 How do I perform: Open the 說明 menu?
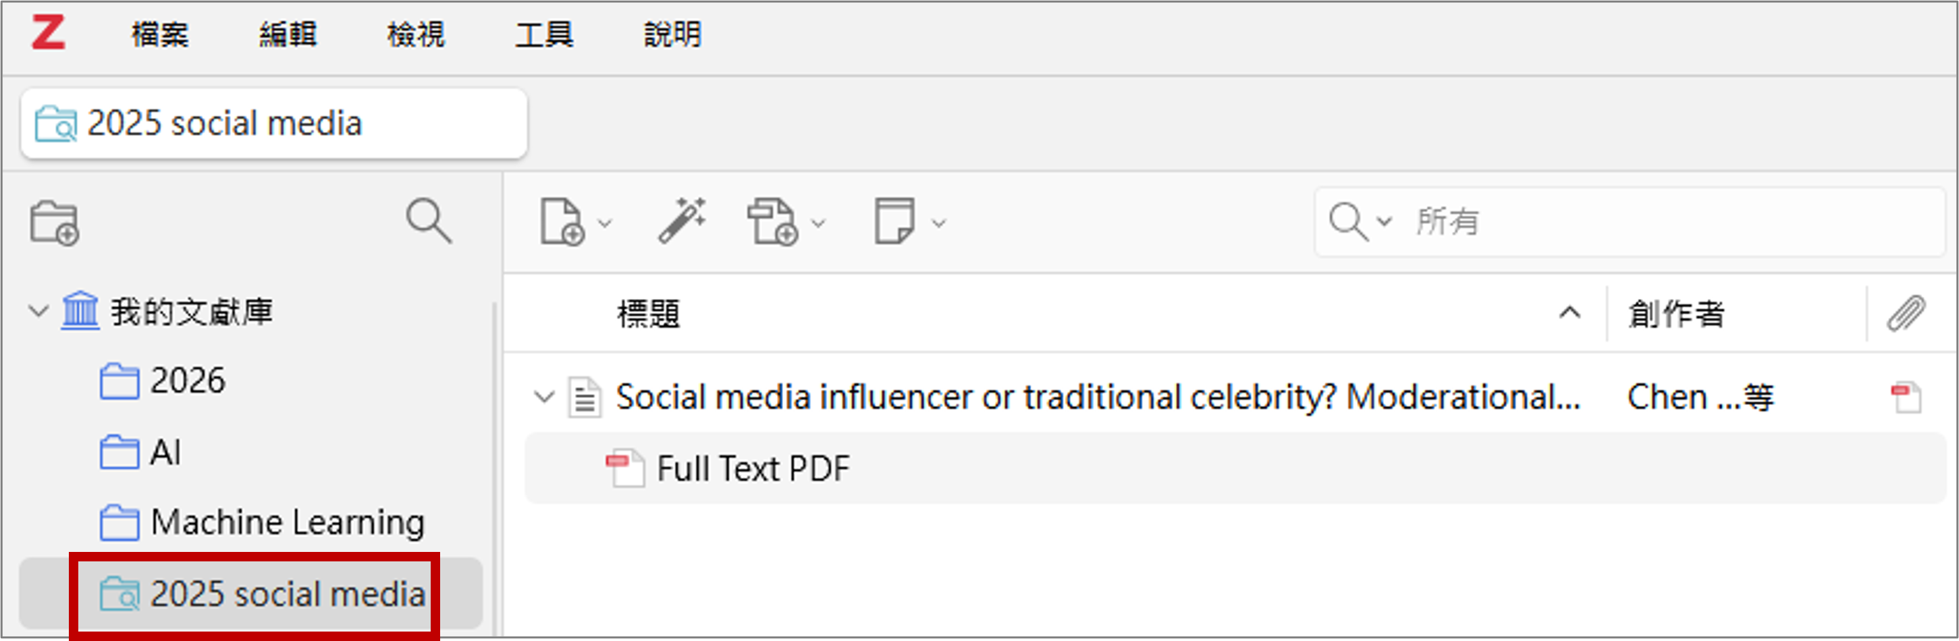(672, 34)
